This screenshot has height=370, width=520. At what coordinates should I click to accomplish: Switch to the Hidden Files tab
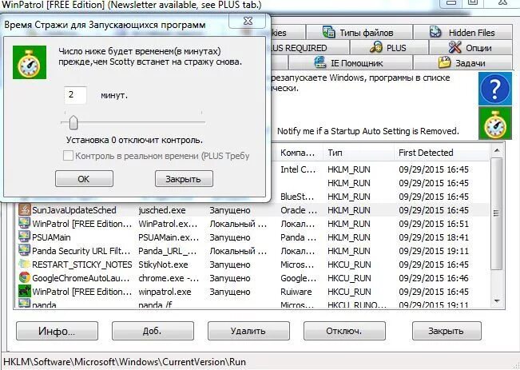pyautogui.click(x=463, y=33)
